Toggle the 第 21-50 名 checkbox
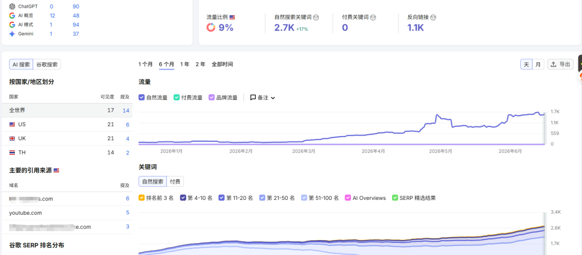The image size is (582, 255). click(x=262, y=198)
